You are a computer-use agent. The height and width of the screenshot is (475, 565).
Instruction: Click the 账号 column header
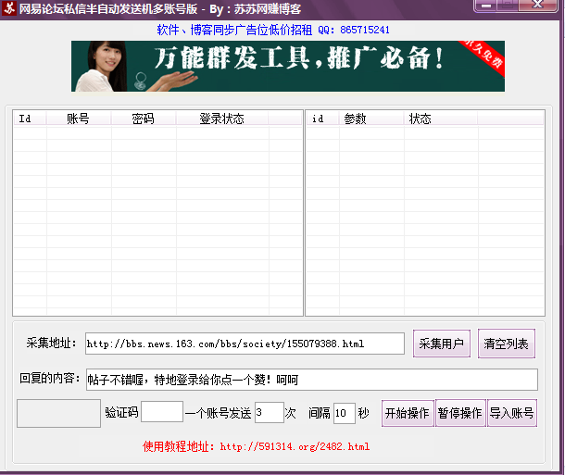pos(79,119)
